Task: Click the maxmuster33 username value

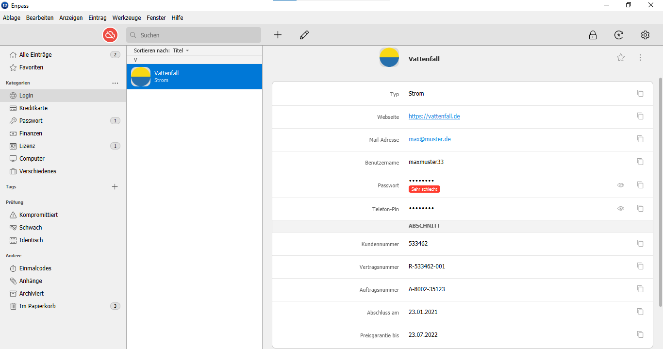Action: pyautogui.click(x=426, y=162)
